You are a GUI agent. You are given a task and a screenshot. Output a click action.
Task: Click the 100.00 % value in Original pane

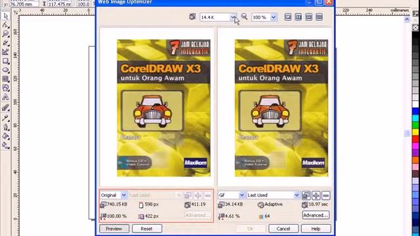point(117,216)
